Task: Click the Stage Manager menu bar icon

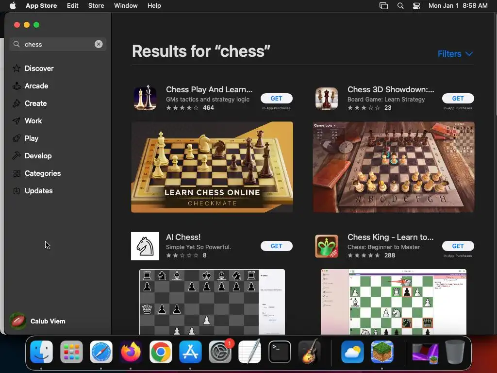Action: coord(383,6)
